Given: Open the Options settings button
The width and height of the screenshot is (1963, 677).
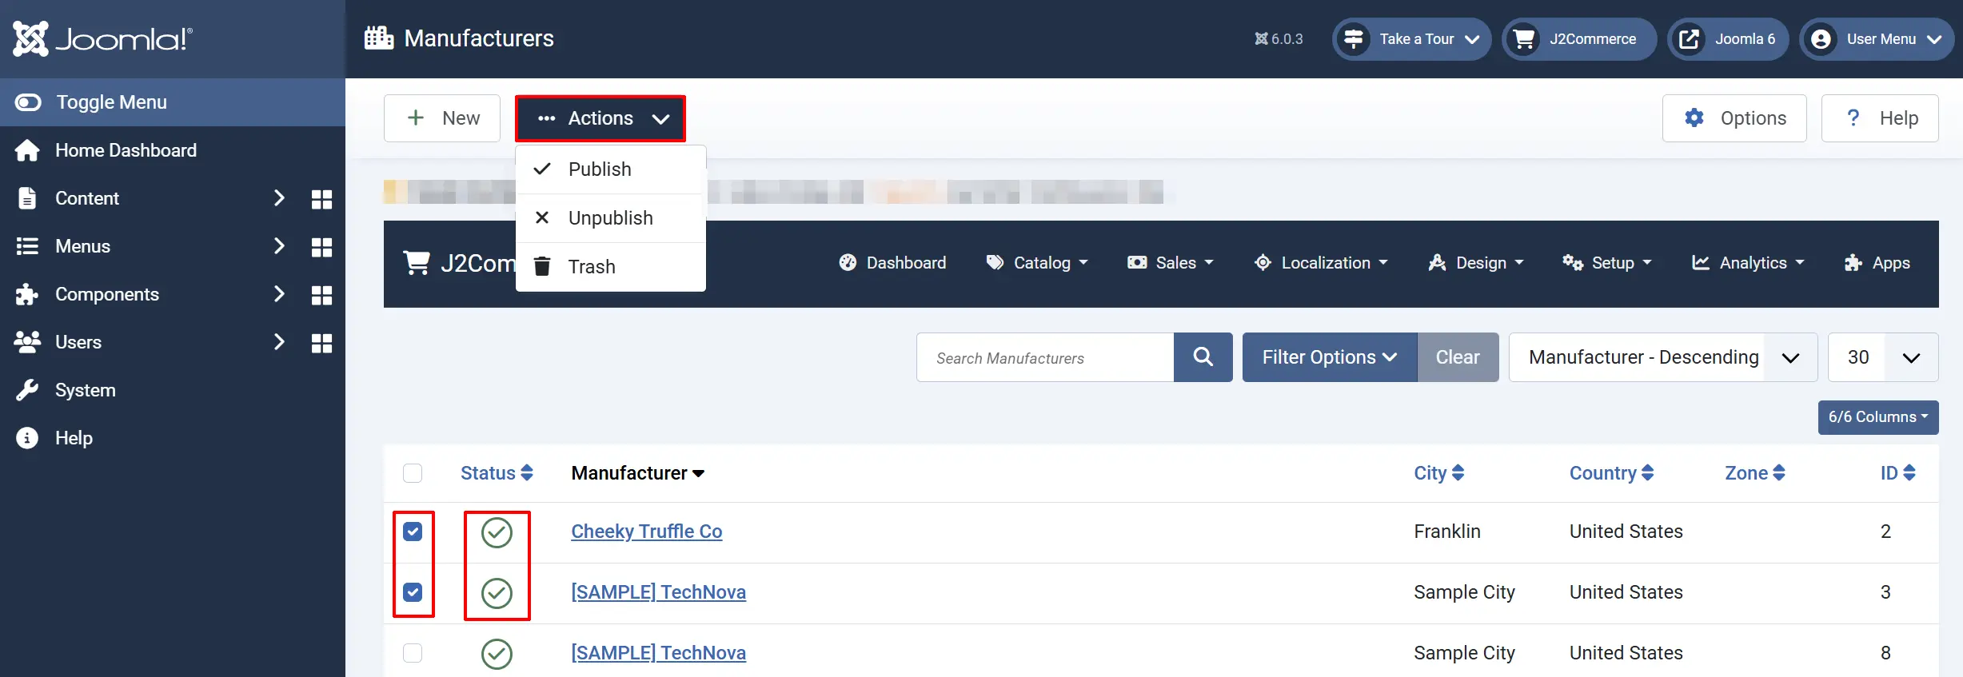Looking at the screenshot, I should [1734, 118].
